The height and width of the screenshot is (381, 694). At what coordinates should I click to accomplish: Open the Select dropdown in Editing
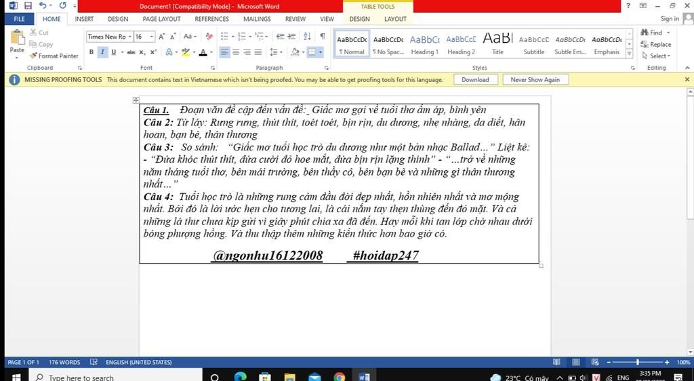[656, 56]
